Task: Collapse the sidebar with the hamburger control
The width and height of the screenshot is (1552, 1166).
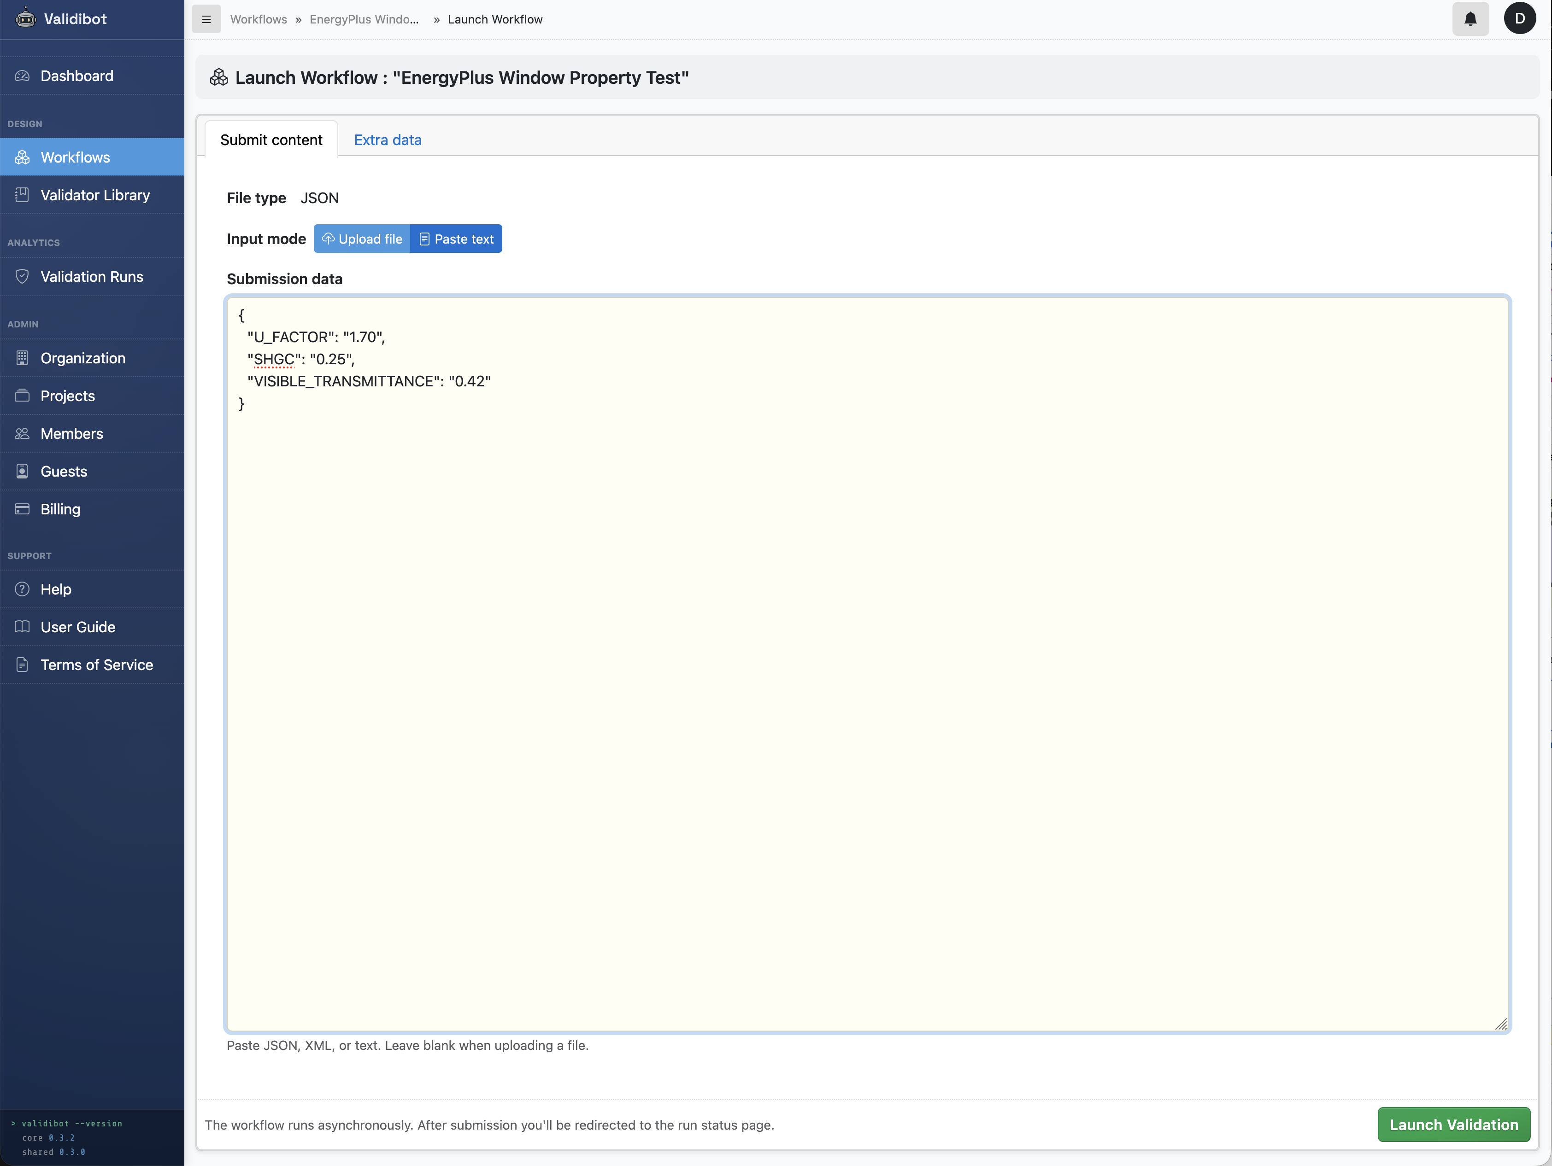Action: point(206,19)
